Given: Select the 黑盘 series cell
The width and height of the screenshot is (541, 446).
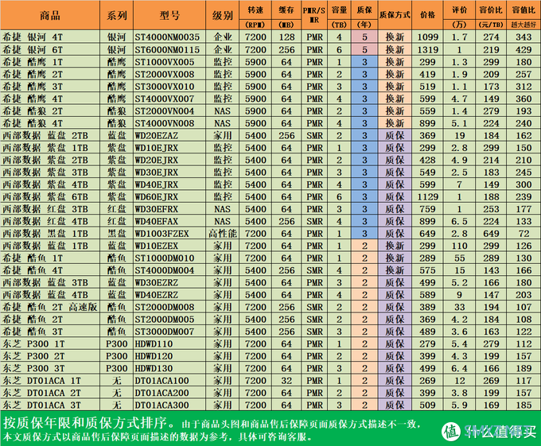Looking at the screenshot, I should click(x=117, y=234).
